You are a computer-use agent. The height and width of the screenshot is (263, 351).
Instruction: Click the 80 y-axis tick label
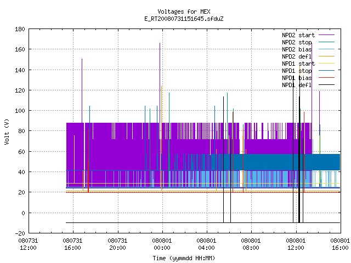click(21, 131)
